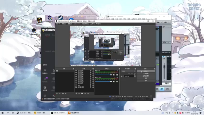Open OBS 工具(T) menu

click(x=92, y=24)
